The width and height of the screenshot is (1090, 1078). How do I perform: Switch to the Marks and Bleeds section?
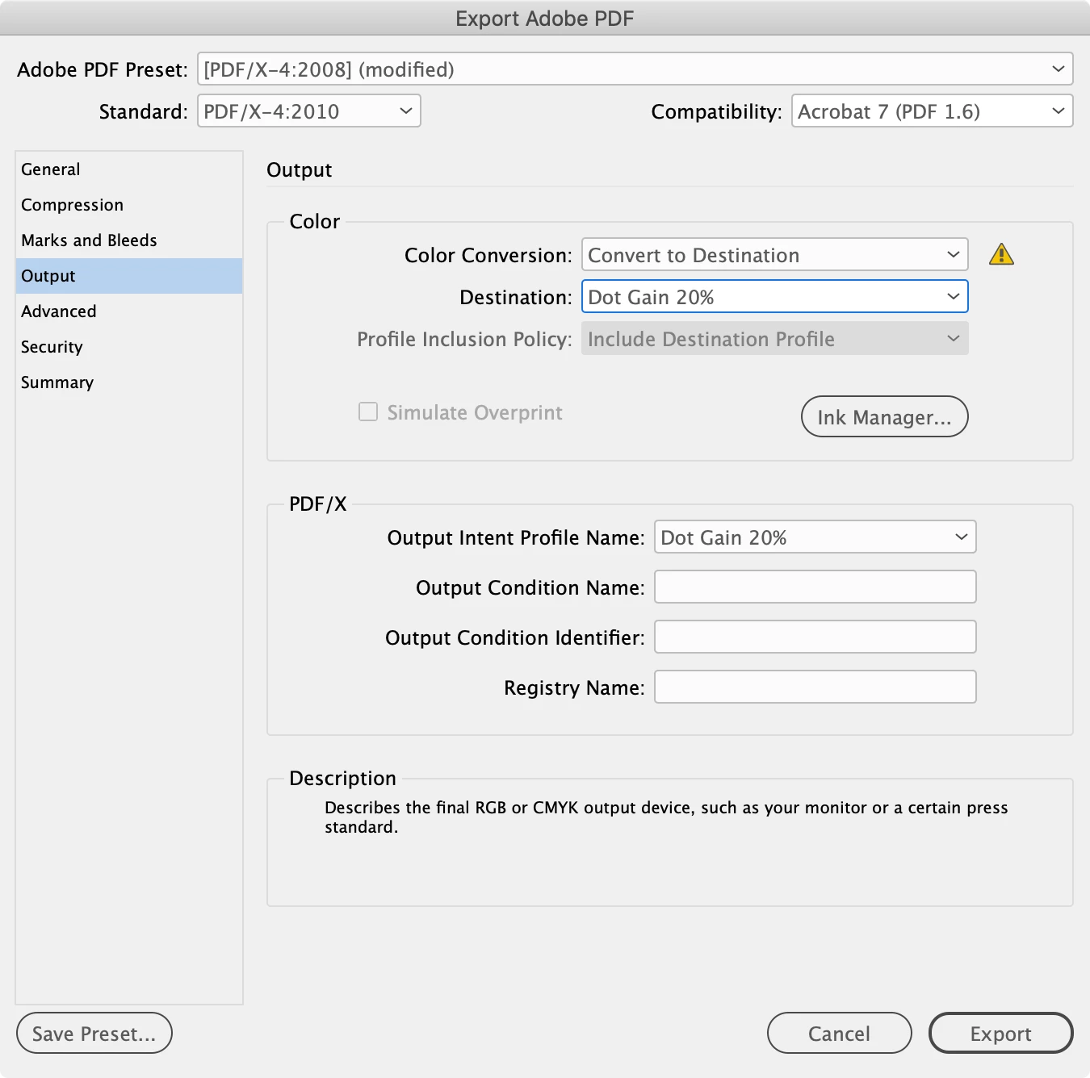point(129,240)
